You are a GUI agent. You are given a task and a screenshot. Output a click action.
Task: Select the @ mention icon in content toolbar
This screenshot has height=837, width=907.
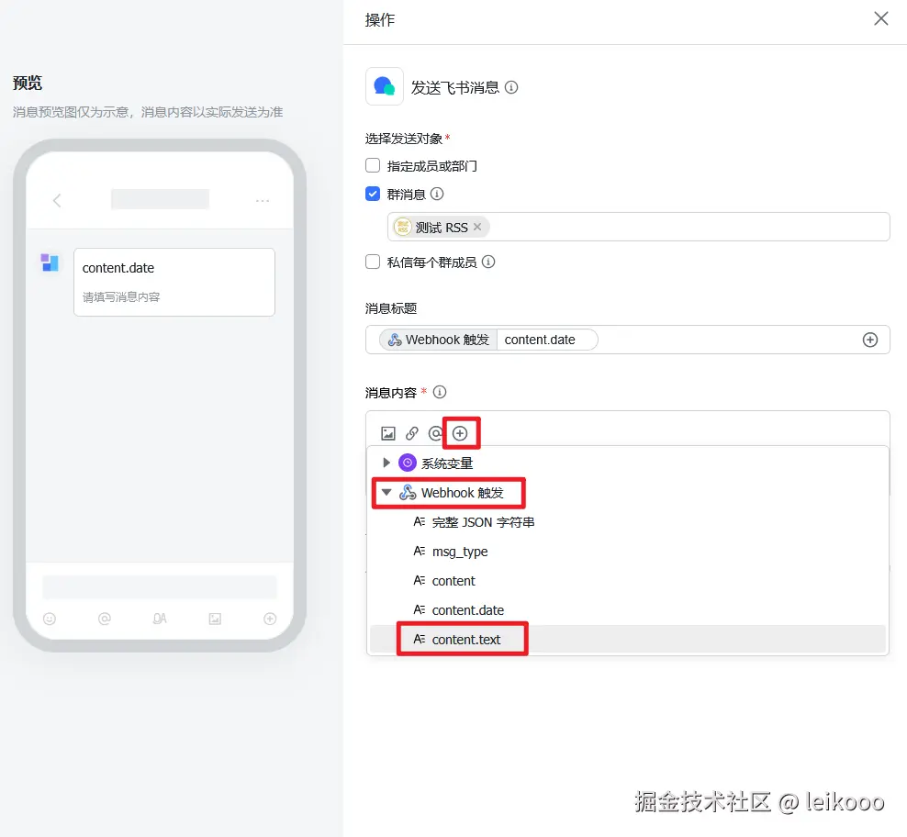(435, 433)
